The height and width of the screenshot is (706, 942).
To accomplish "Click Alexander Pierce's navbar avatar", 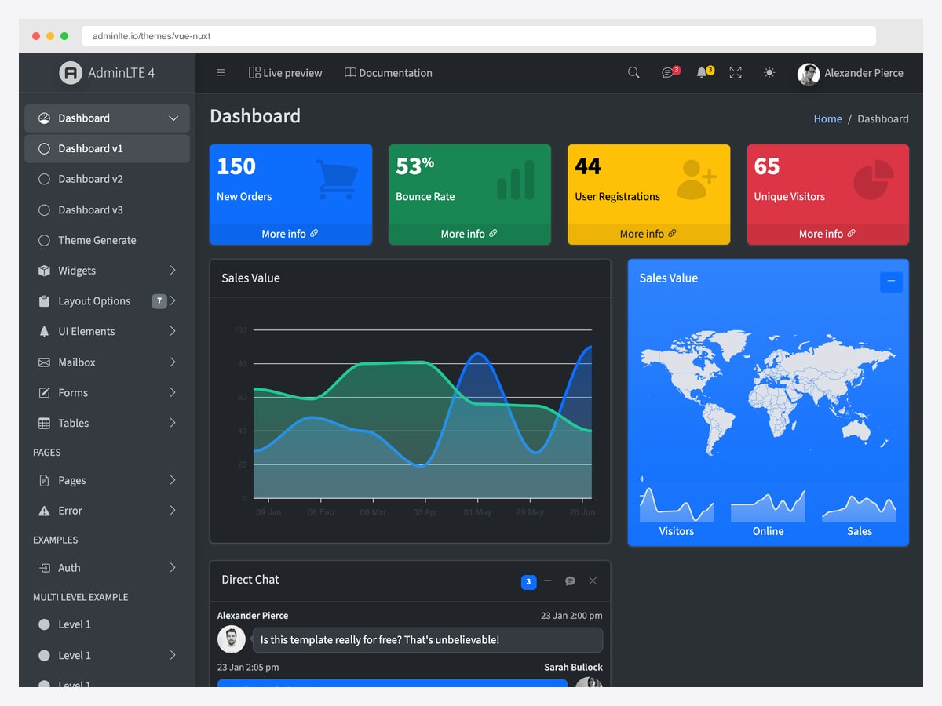I will (808, 74).
